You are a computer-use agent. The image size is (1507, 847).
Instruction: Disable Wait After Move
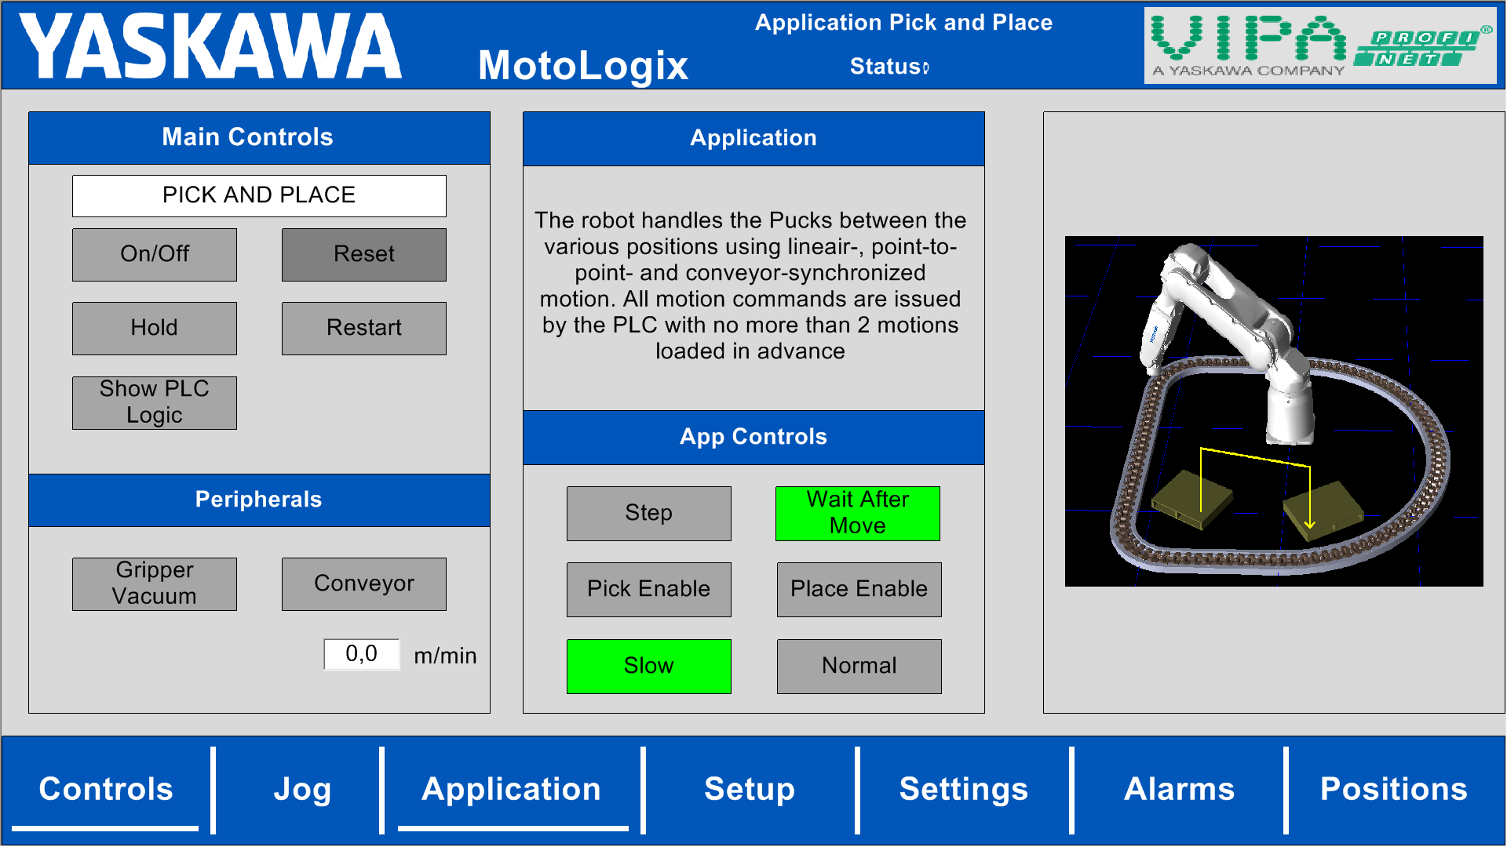tap(858, 514)
